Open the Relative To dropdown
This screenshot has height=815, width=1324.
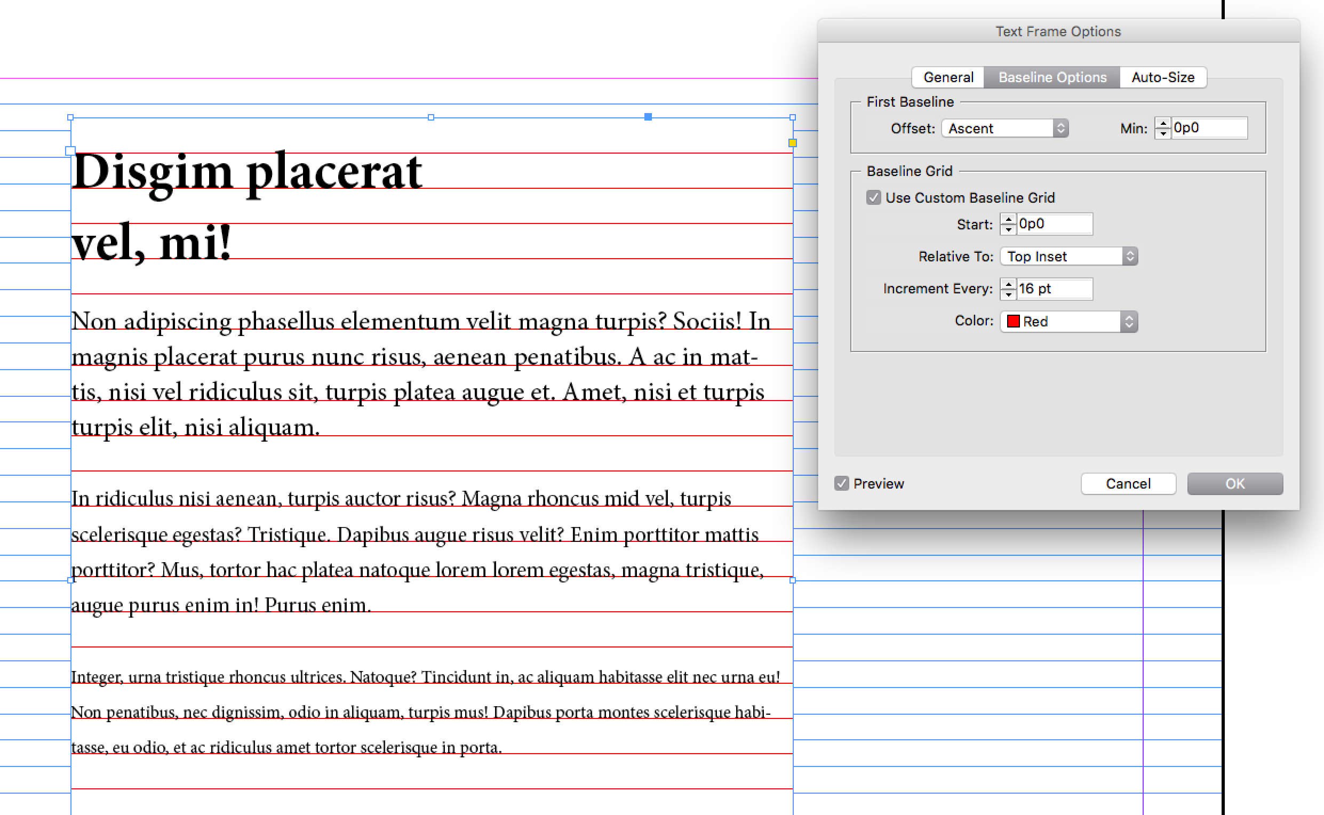click(1069, 257)
